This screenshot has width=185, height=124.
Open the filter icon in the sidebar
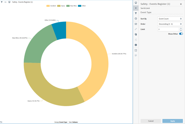(136, 13)
